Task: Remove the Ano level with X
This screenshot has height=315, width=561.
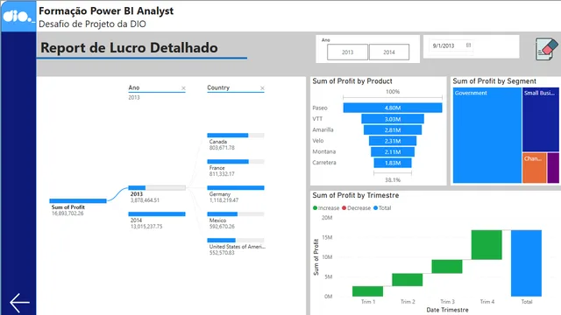Action: [x=183, y=87]
